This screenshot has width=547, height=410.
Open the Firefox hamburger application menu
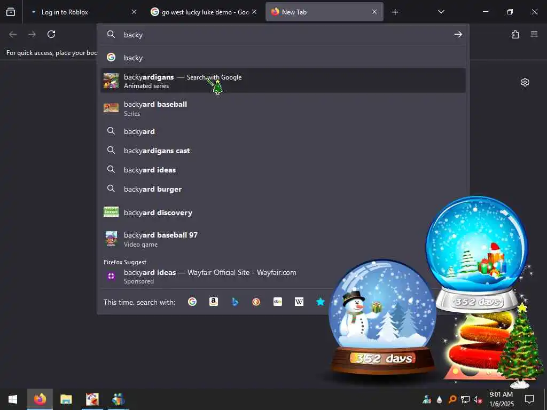[534, 34]
